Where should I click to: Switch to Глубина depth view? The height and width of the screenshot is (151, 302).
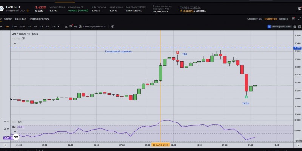point(284,19)
